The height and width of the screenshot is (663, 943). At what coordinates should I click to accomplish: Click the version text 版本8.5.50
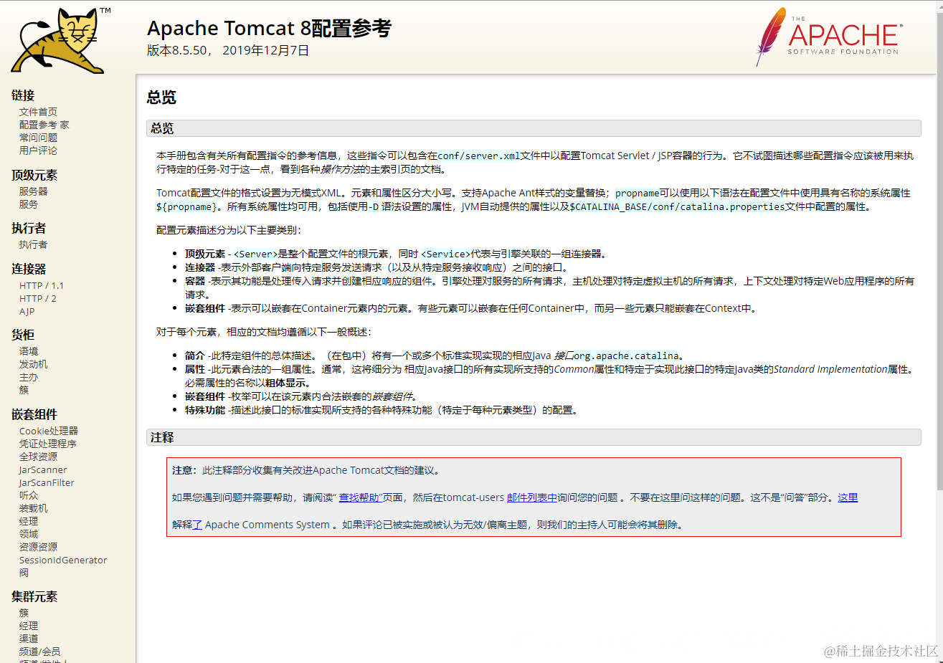177,50
